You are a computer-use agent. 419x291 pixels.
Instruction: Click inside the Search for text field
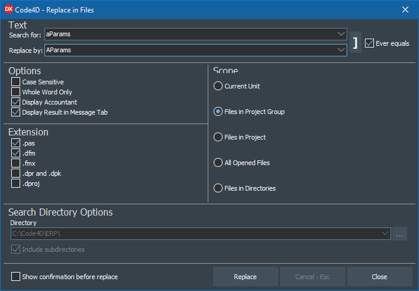coord(190,34)
